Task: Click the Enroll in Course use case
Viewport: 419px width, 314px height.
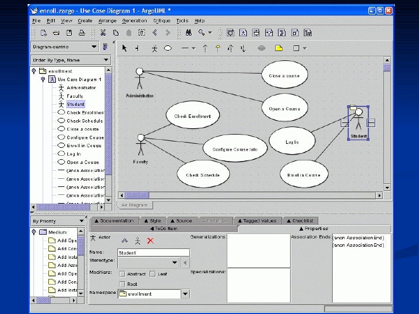Action: point(304,175)
